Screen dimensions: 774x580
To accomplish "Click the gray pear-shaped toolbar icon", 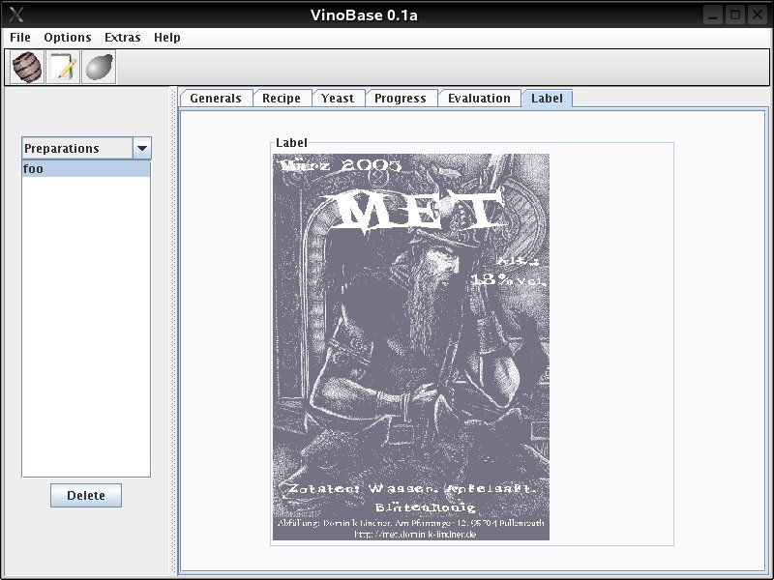I will click(99, 68).
